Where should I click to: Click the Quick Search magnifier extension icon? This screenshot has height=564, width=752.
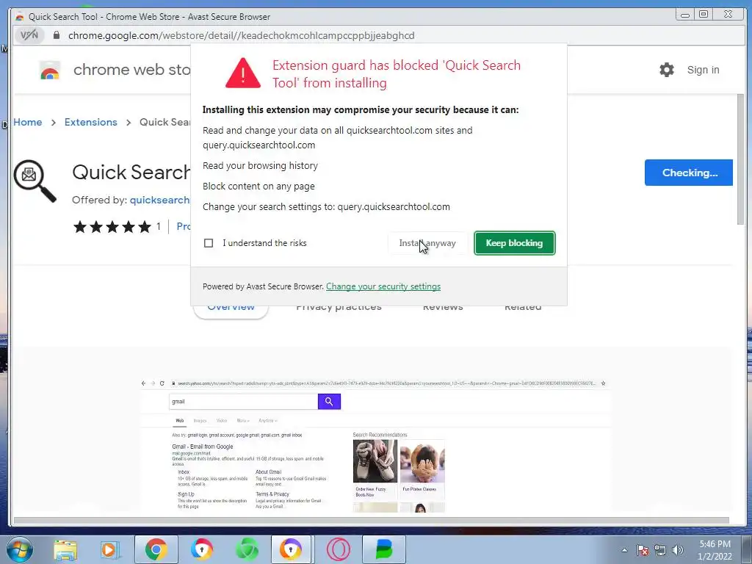pyautogui.click(x=35, y=181)
